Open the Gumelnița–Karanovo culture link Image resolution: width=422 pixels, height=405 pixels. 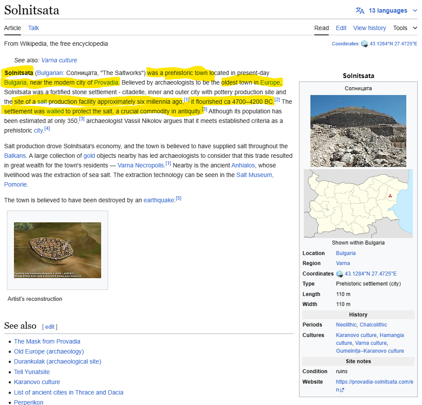pyautogui.click(x=370, y=351)
